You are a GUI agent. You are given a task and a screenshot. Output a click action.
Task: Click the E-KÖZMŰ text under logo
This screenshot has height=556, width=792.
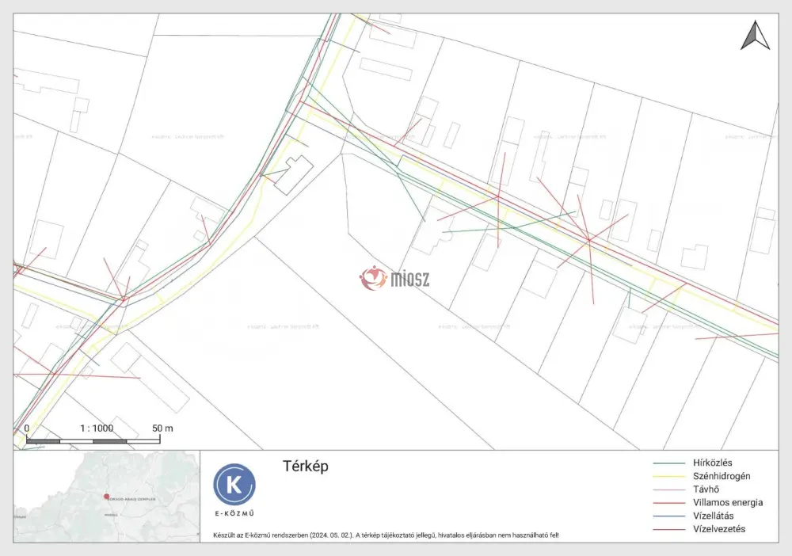[x=234, y=513]
